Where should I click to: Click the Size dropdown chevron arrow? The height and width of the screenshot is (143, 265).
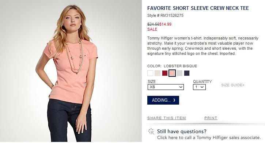tap(181, 87)
